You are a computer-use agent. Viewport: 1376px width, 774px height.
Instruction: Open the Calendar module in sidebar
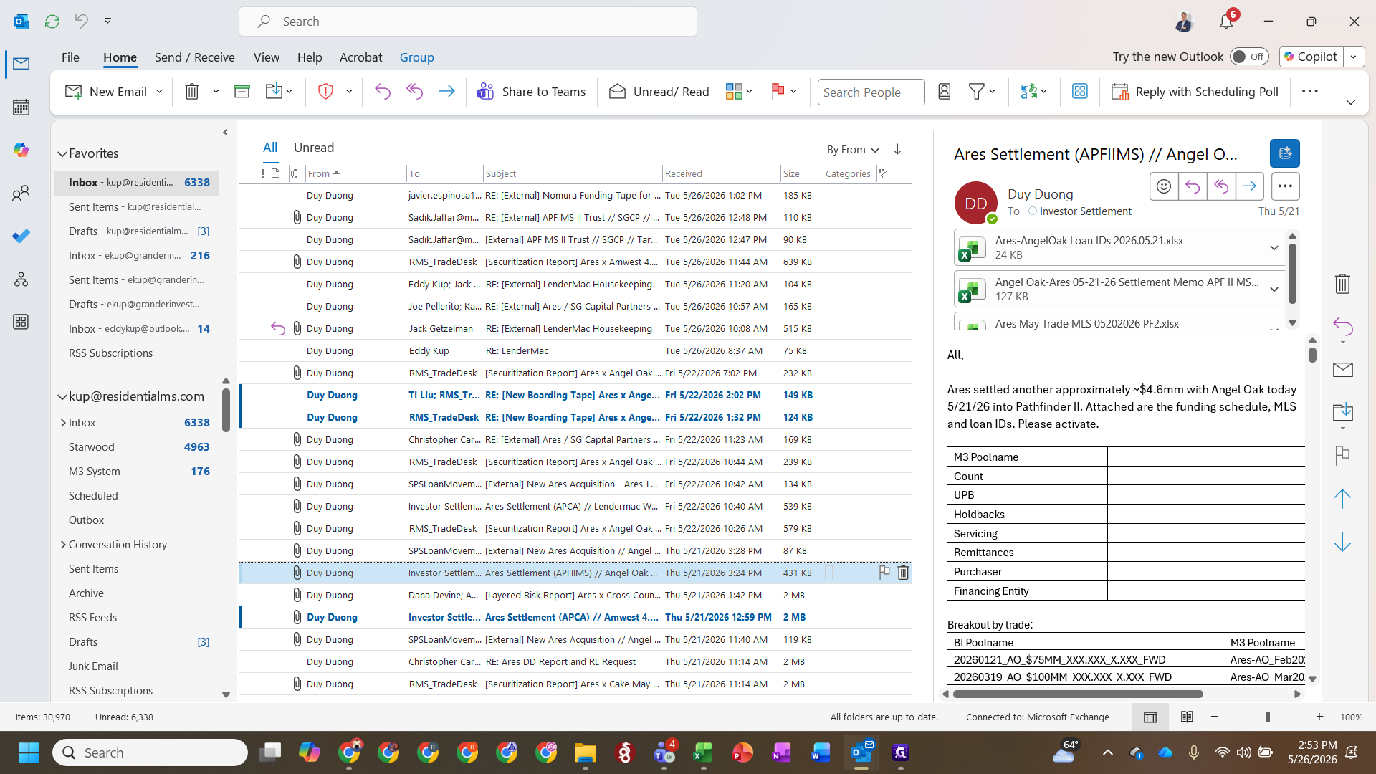21,107
